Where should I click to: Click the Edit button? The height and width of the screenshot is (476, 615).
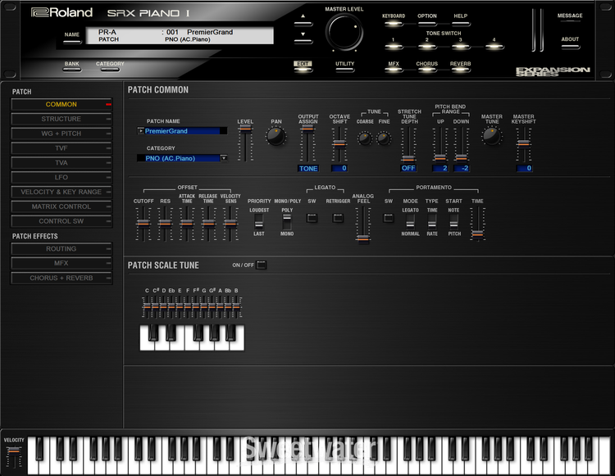point(303,70)
